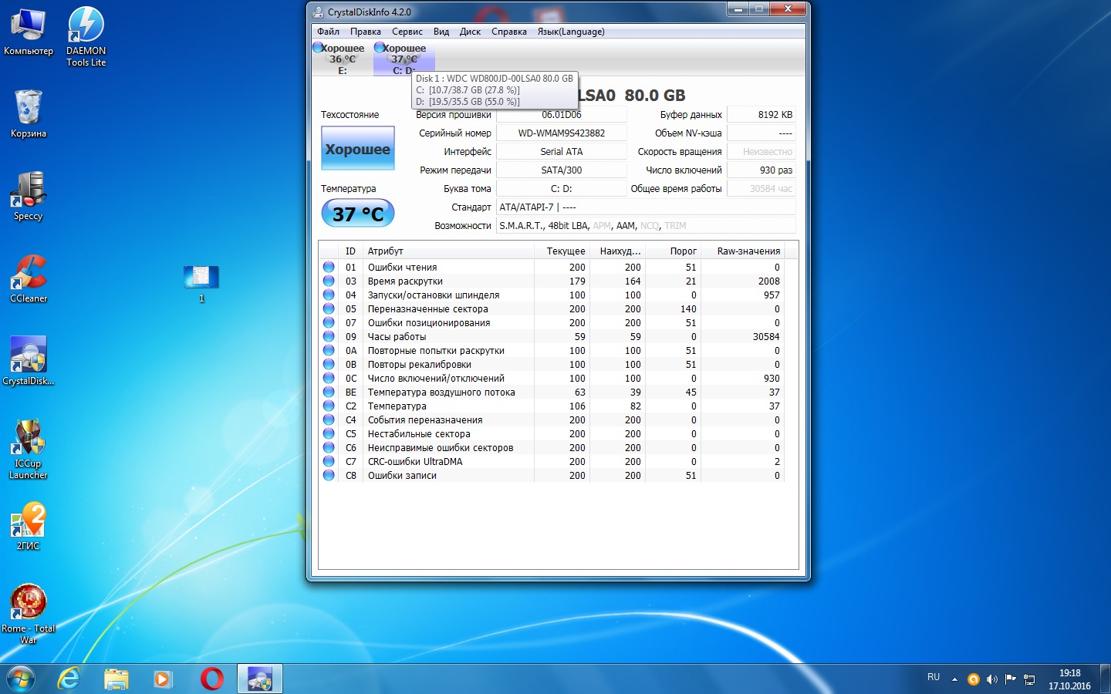This screenshot has width=1111, height=694.
Task: Click the volume speaker tray icon
Action: click(991, 679)
